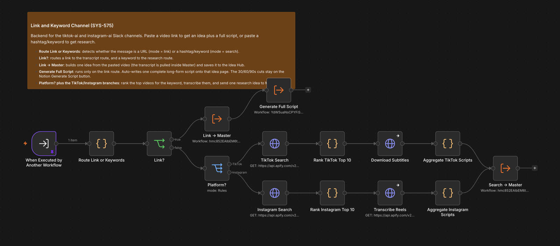Click the arrow badge on the Download Subtitles node
The image size is (560, 246).
pyautogui.click(x=398, y=136)
